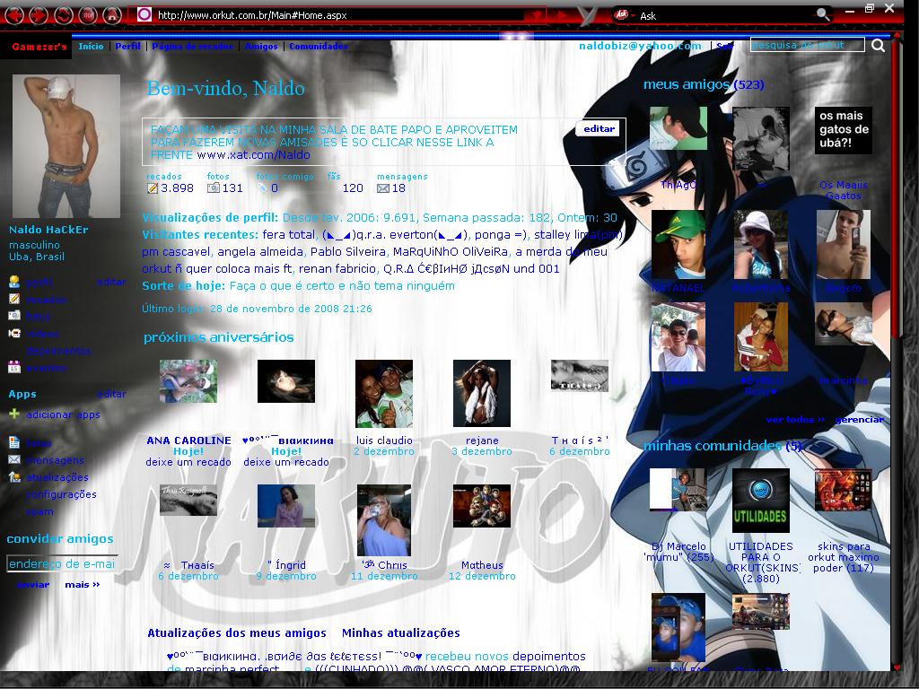Screen dimensions: 919x689
Task: Click editar next to Apps heading
Action: tap(111, 394)
